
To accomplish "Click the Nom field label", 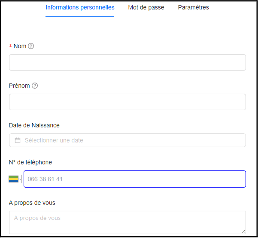I will pos(20,46).
